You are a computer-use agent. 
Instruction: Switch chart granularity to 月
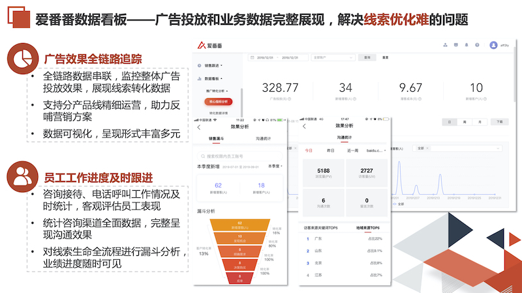pos(480,122)
